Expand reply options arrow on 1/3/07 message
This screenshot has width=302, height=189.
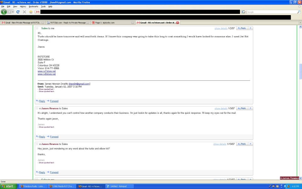pyautogui.click(x=250, y=108)
